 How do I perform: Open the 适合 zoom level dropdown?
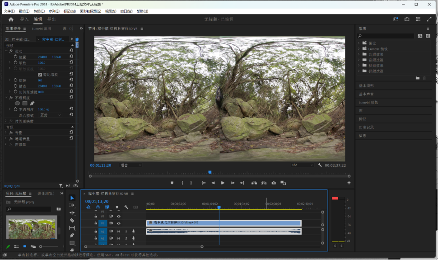pos(131,165)
